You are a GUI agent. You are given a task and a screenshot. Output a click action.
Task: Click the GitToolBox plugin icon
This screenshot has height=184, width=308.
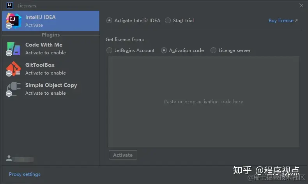[x=13, y=69]
